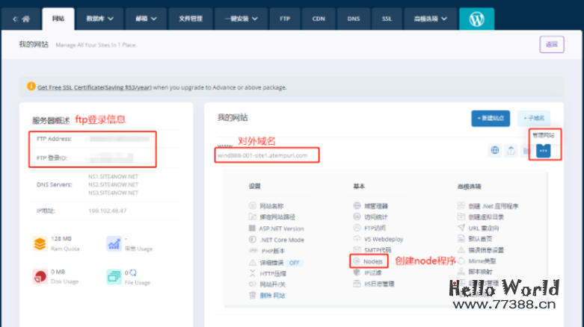Click the +新建站点 button

[491, 118]
